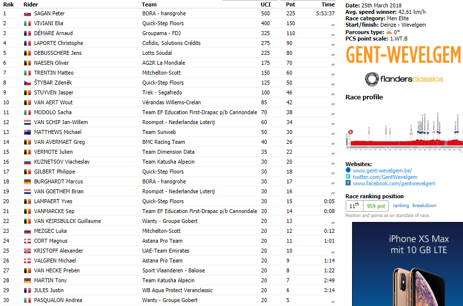Screen dimensions: 463x306
Task: Click the Time column header
Action: coord(328,4)
